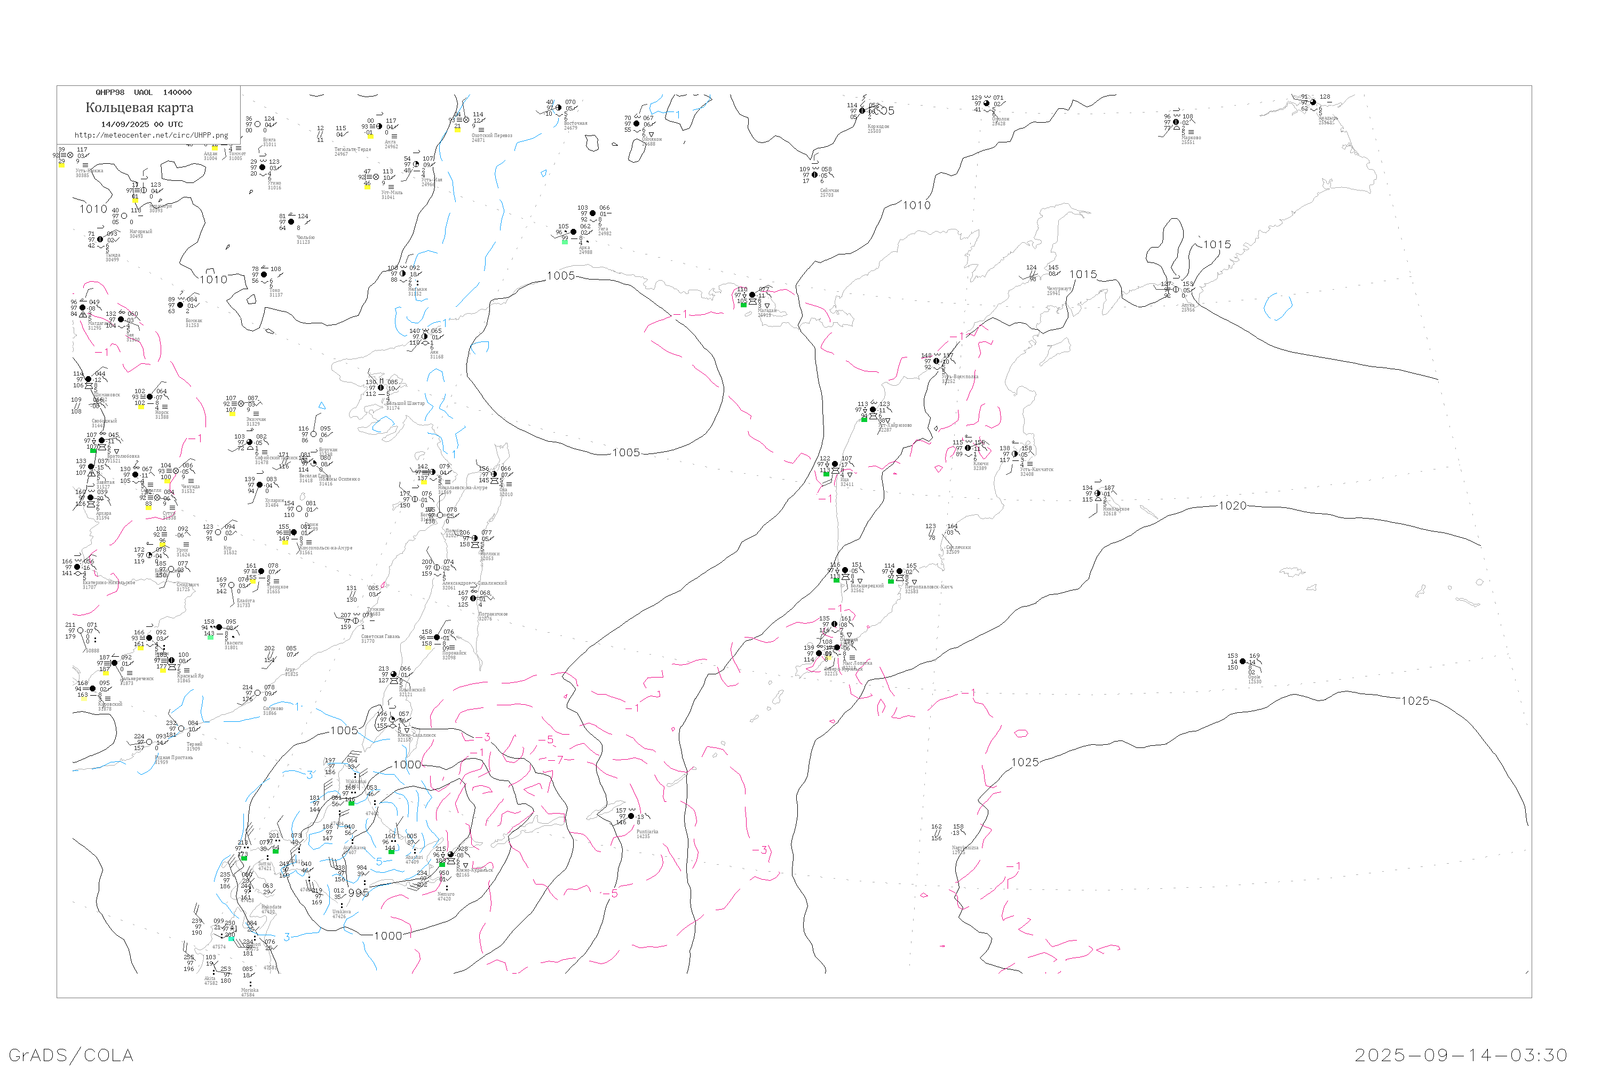Click the Петропавловск-Камч. station marker circle
This screenshot has width=1601, height=1067.
point(899,571)
